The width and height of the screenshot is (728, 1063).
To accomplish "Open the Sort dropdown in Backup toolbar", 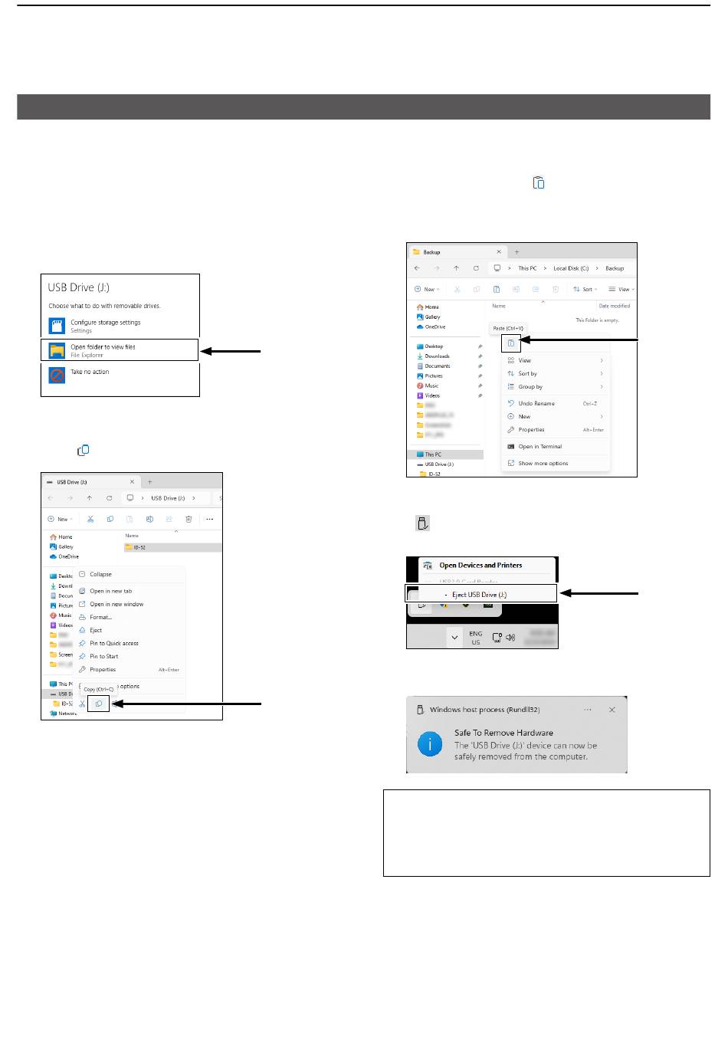I will [586, 290].
